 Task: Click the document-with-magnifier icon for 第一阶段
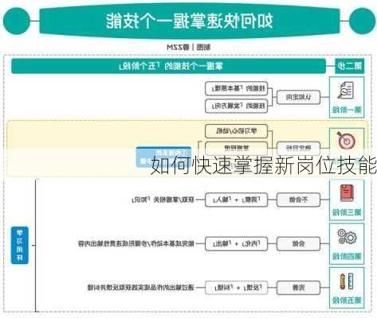tap(346, 91)
